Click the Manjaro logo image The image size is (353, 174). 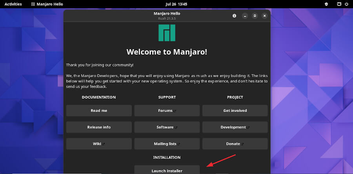[x=167, y=33]
